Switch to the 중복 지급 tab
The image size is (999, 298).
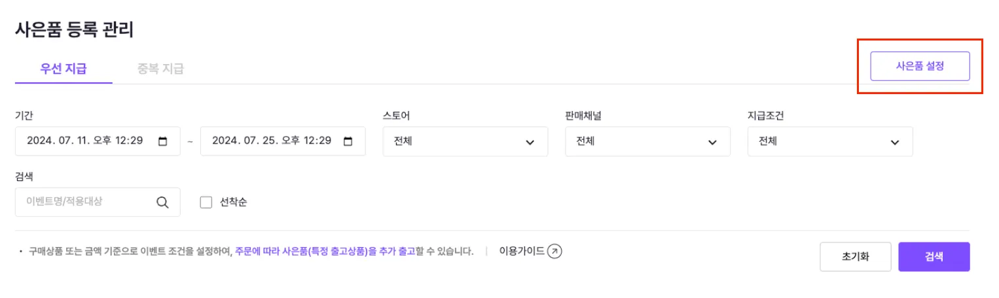tap(160, 69)
